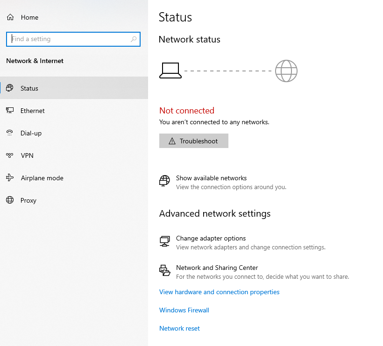Viewport: 383px width, 346px height.
Task: Click the magnifier icon in search box
Action: (134, 39)
